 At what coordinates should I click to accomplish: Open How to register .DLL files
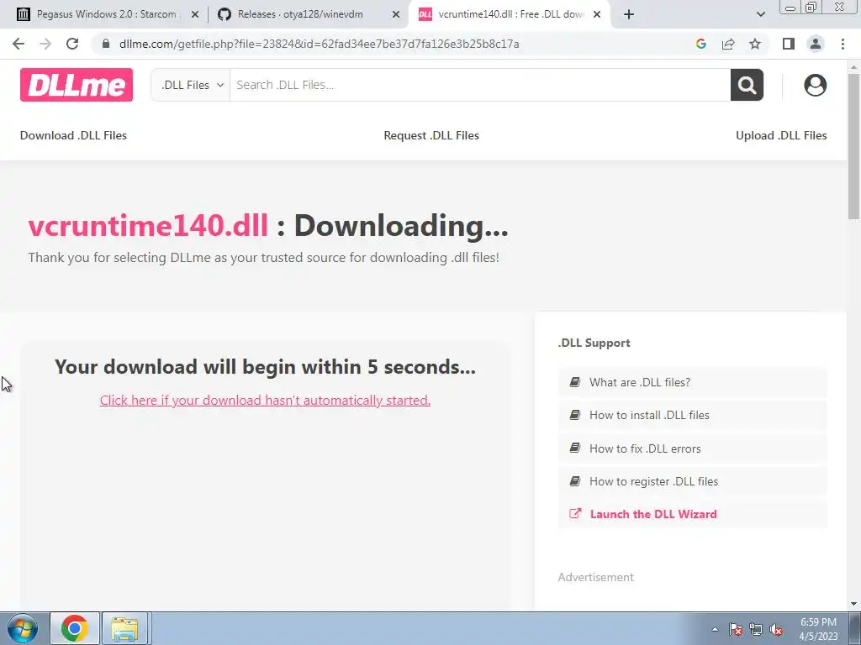click(x=693, y=481)
